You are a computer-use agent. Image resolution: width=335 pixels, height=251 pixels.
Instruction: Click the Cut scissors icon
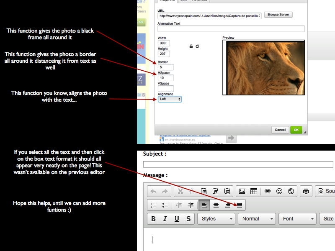pyautogui.click(x=180, y=191)
